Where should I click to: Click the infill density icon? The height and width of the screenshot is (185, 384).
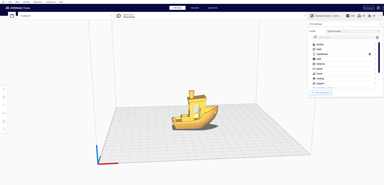(348, 16)
